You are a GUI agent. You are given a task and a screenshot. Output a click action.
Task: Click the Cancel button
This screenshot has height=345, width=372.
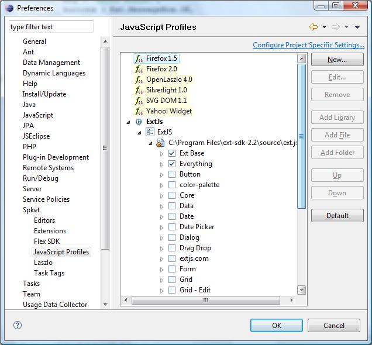tap(334, 325)
